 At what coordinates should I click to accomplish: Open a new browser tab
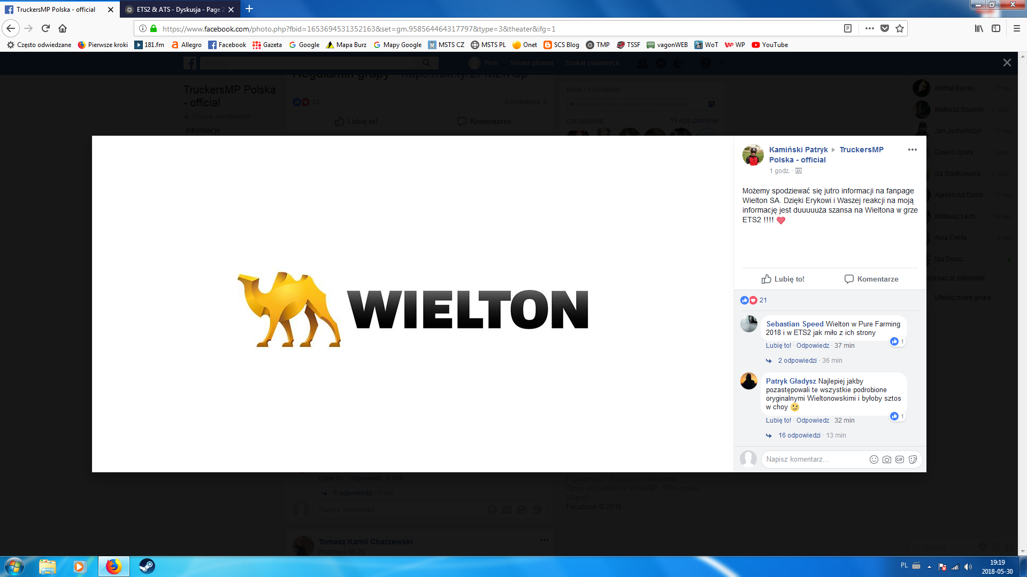pyautogui.click(x=249, y=9)
